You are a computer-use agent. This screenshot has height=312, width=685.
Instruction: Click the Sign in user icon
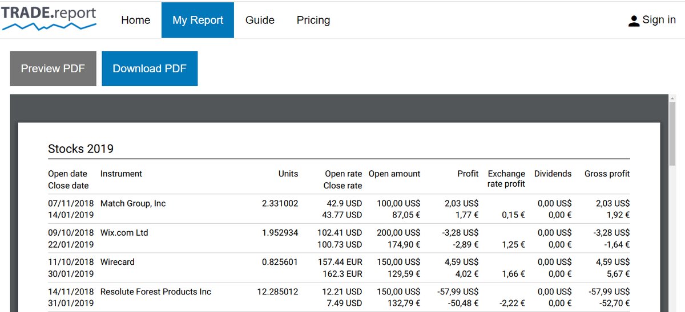(x=634, y=21)
